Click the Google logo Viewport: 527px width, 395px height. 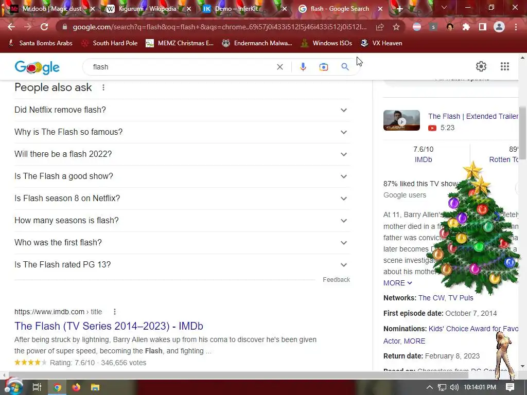pyautogui.click(x=37, y=67)
